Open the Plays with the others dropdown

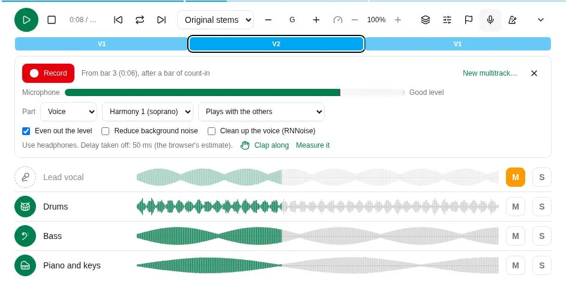pyautogui.click(x=261, y=112)
